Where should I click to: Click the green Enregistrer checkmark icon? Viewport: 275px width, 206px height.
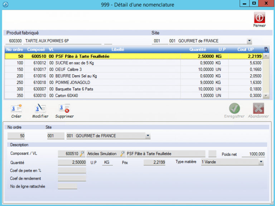click(x=235, y=108)
